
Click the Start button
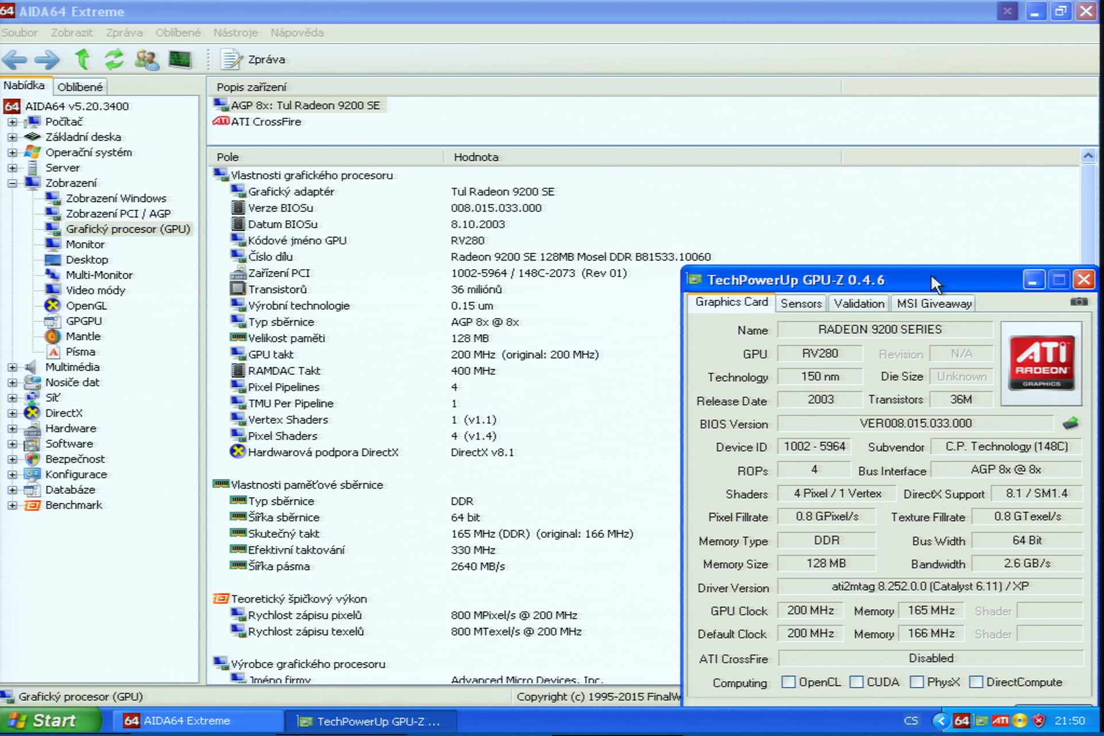tap(51, 721)
